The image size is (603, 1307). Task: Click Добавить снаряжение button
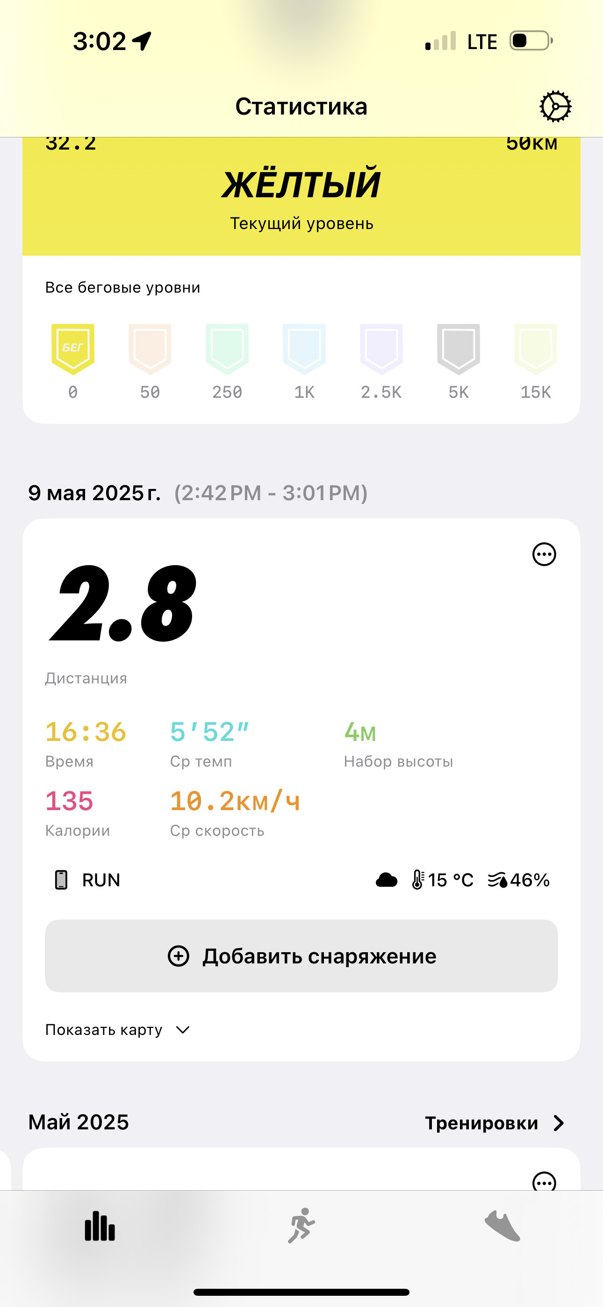301,956
